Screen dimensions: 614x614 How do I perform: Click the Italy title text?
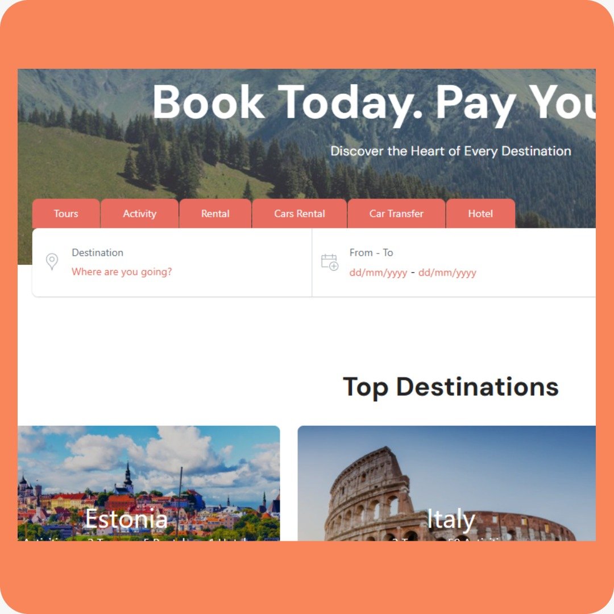tap(451, 519)
